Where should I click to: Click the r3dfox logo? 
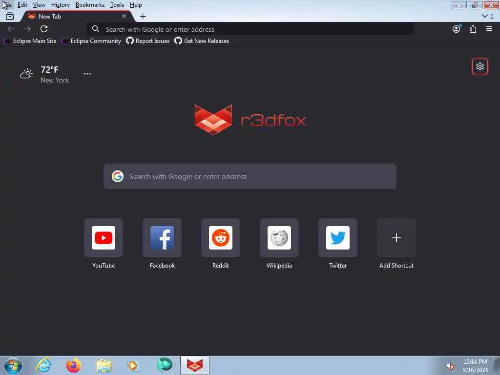250,120
